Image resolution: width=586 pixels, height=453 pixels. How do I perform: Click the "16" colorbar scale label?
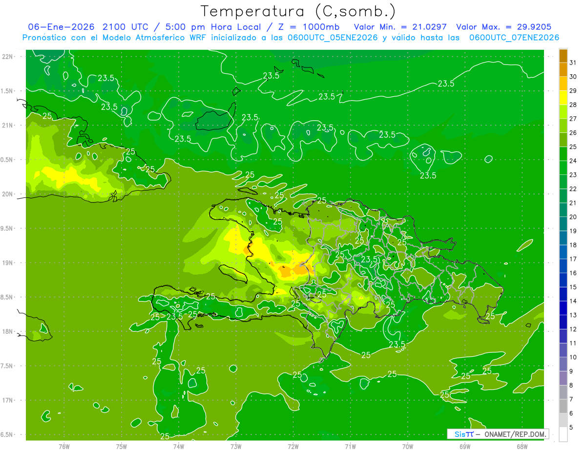tap(573, 273)
